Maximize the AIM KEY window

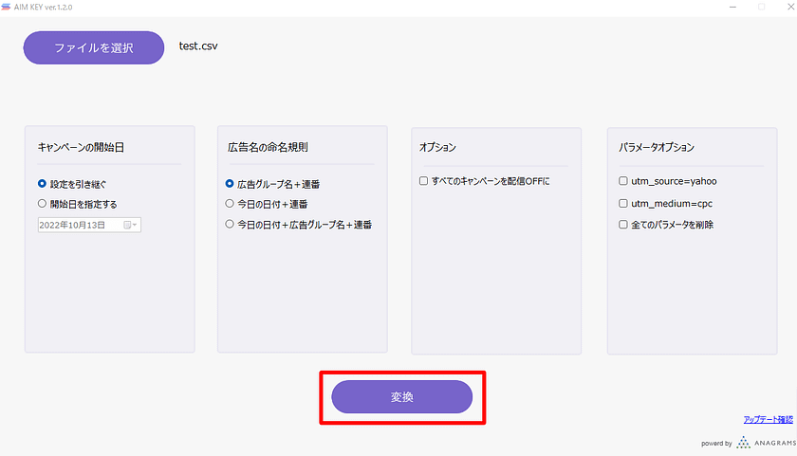[x=761, y=6]
